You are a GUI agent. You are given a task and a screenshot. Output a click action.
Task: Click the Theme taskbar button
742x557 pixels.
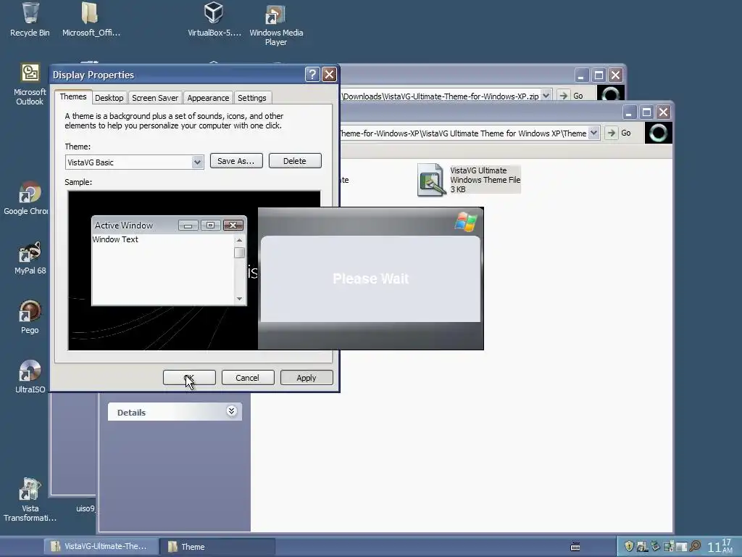tap(217, 547)
